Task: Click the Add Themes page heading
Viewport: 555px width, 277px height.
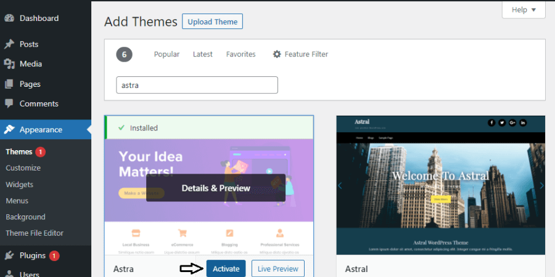Action: pyautogui.click(x=141, y=22)
